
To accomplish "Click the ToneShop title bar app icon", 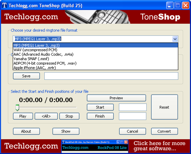I will coord(4,5).
